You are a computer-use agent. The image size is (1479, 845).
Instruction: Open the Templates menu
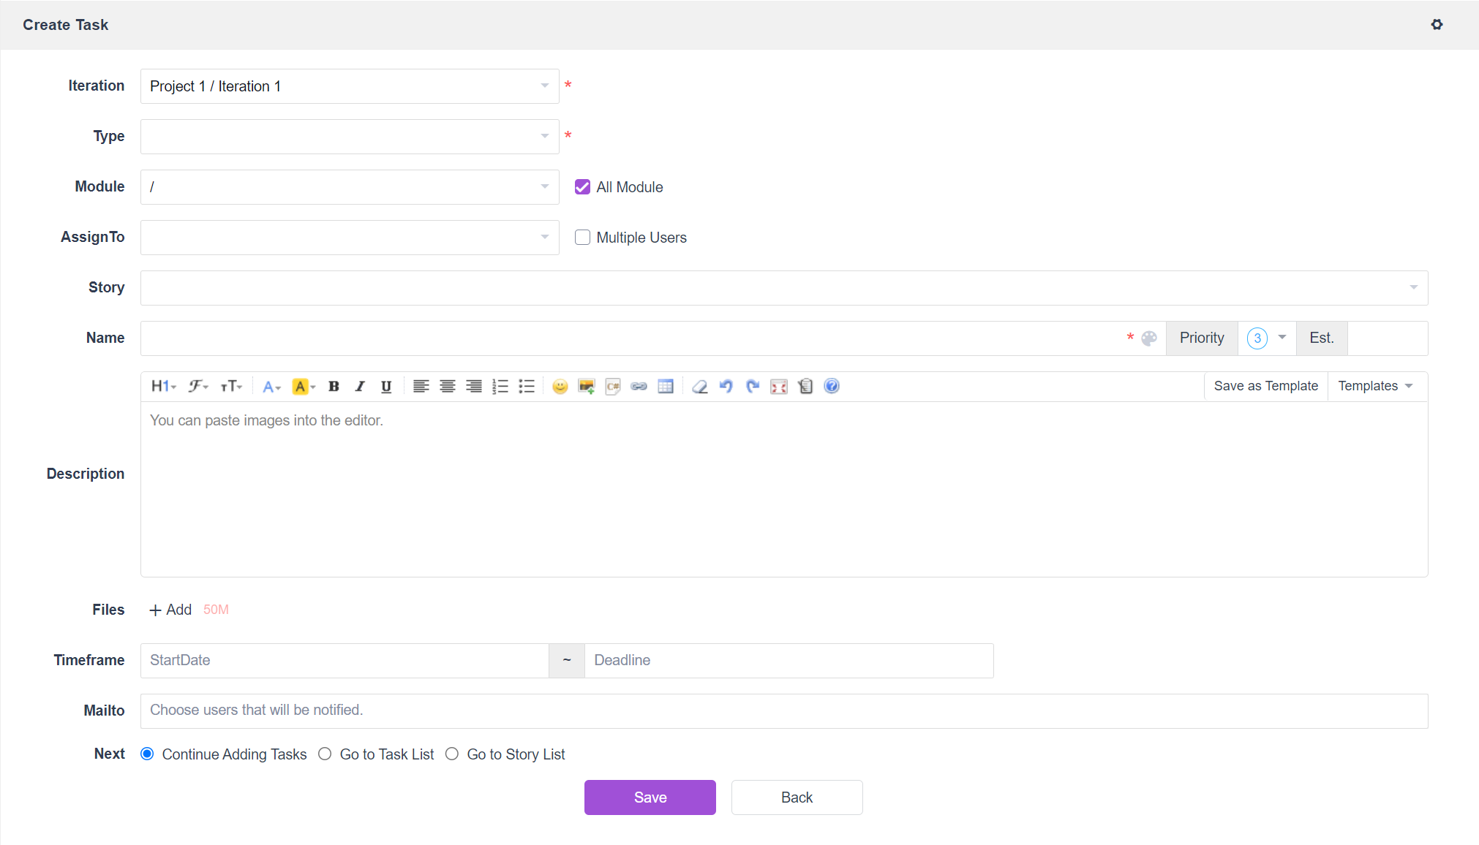1375,386
